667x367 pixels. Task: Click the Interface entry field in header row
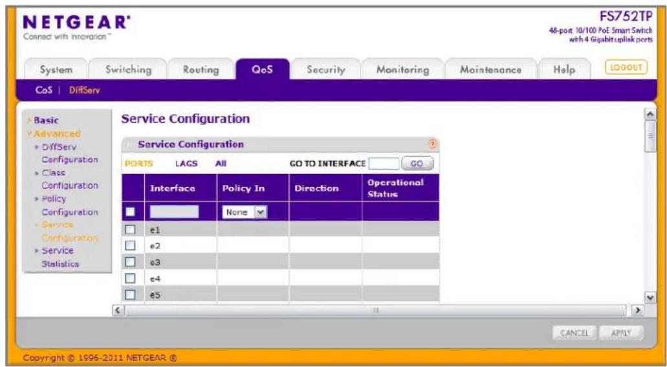click(x=174, y=212)
